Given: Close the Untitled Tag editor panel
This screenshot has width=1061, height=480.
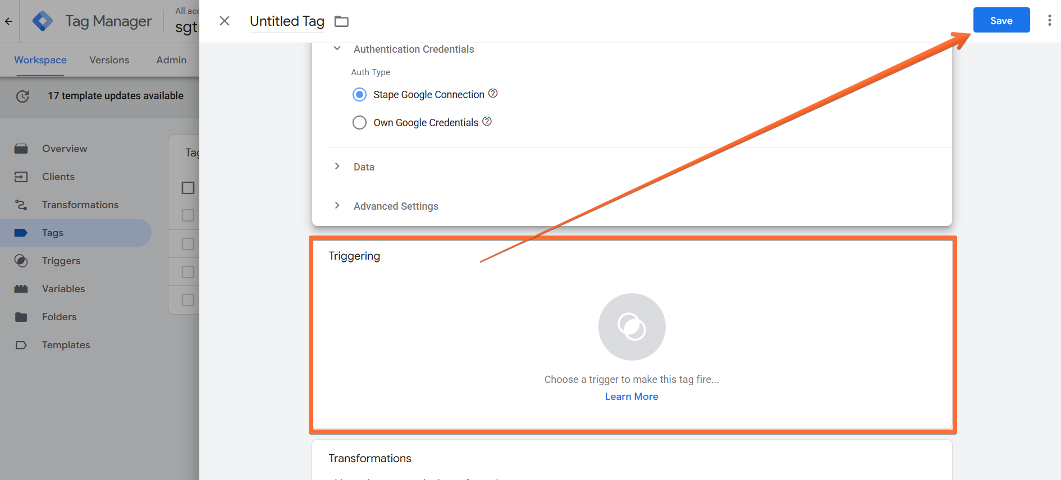Looking at the screenshot, I should tap(225, 21).
